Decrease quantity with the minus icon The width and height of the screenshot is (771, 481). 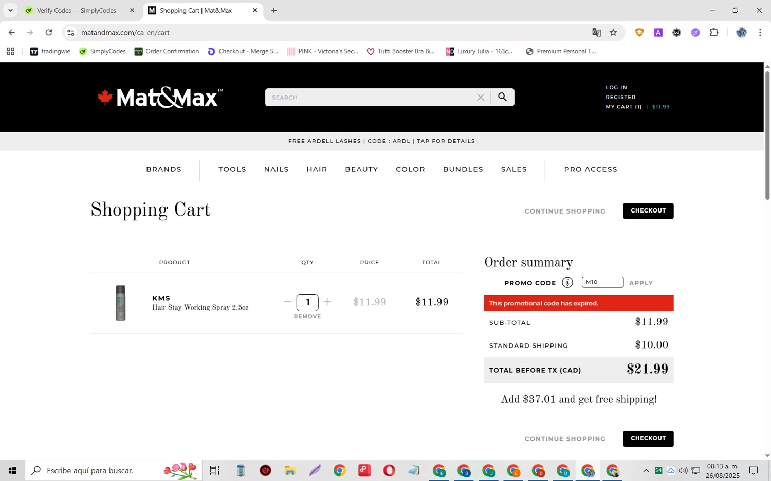[x=288, y=302]
